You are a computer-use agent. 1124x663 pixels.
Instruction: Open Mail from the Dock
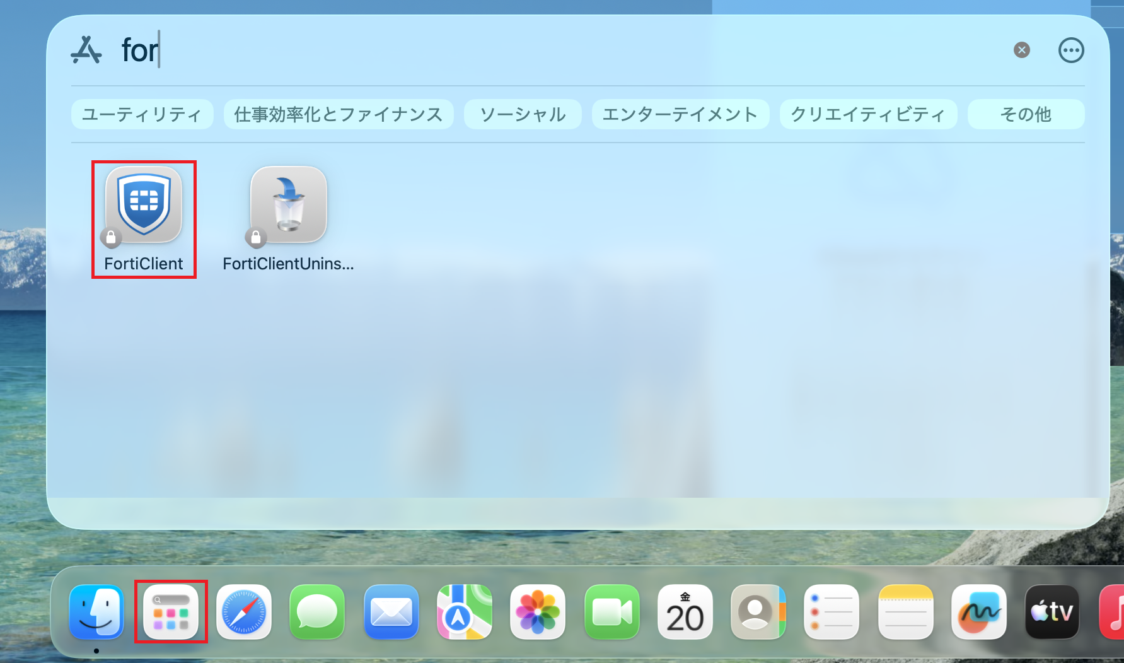click(391, 611)
